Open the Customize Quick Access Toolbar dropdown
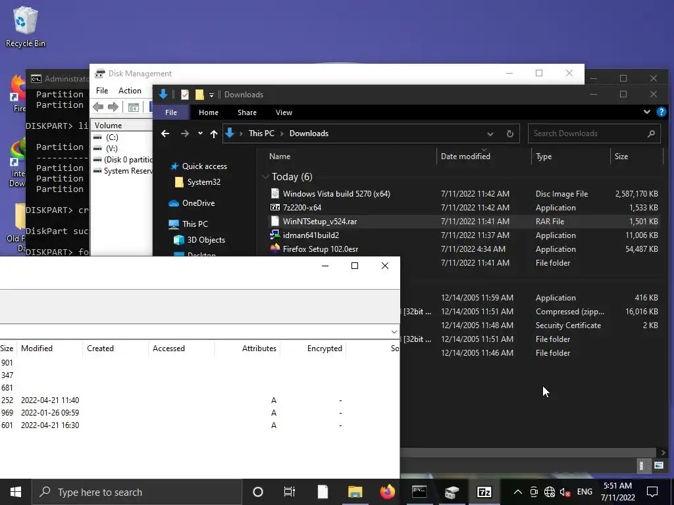 click(211, 95)
